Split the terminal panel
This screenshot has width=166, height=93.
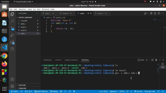point(153,60)
